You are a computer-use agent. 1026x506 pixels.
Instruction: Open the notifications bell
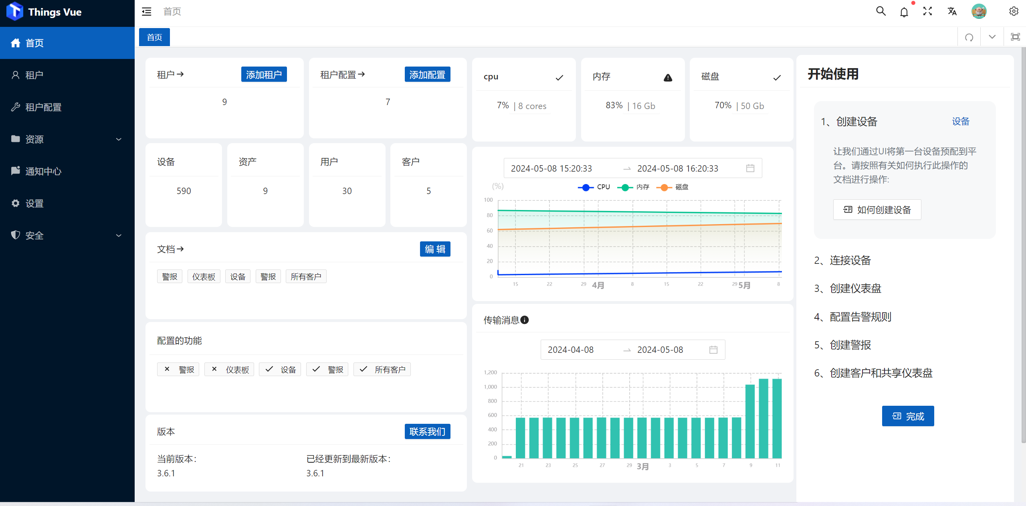tap(904, 11)
